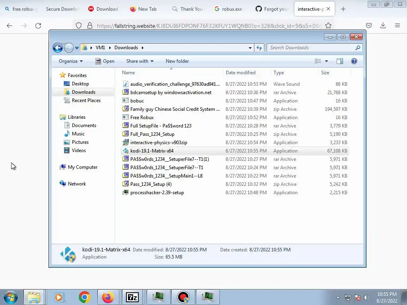
Task: Open Desktop in the navigation pane
Action: pyautogui.click(x=80, y=84)
